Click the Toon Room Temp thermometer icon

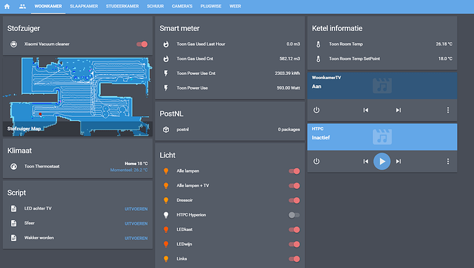(318, 44)
